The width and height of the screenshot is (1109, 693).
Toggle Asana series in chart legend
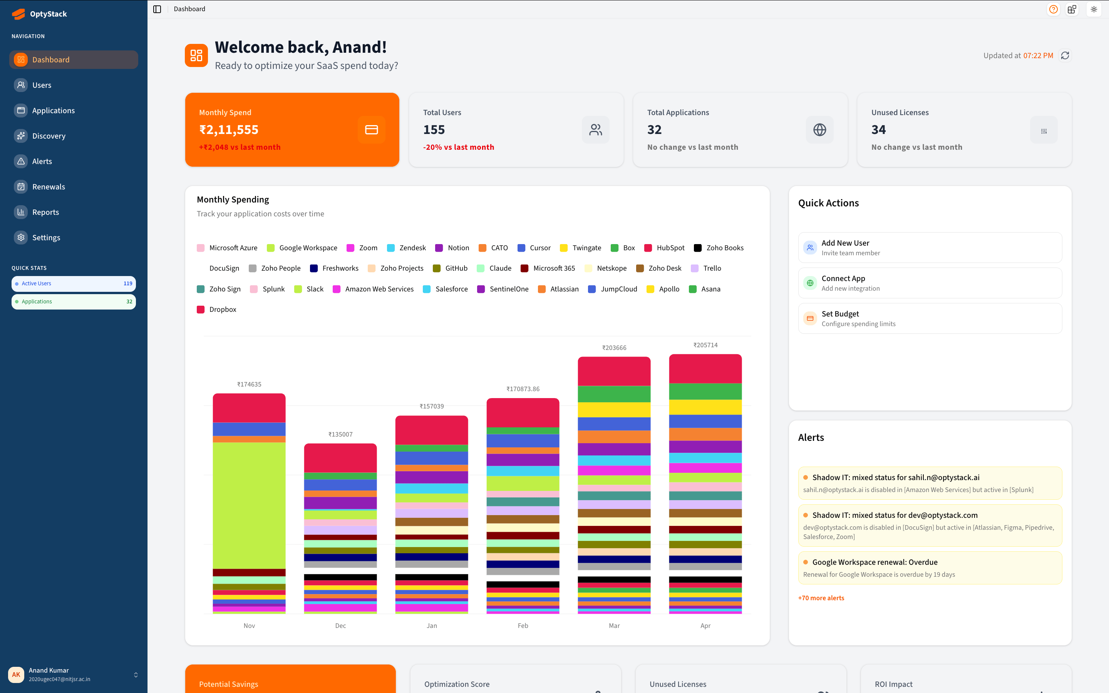point(692,289)
